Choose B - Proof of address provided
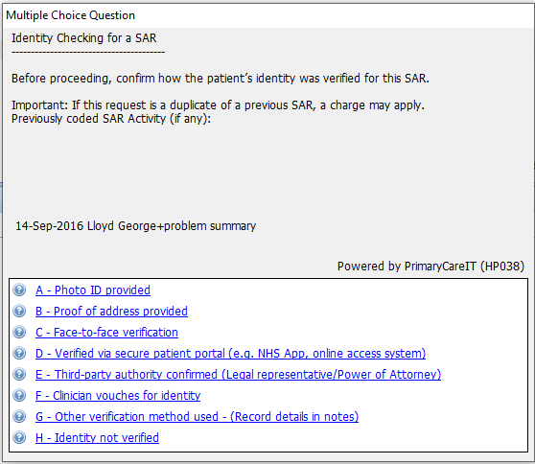This screenshot has width=535, height=464. pos(111,312)
